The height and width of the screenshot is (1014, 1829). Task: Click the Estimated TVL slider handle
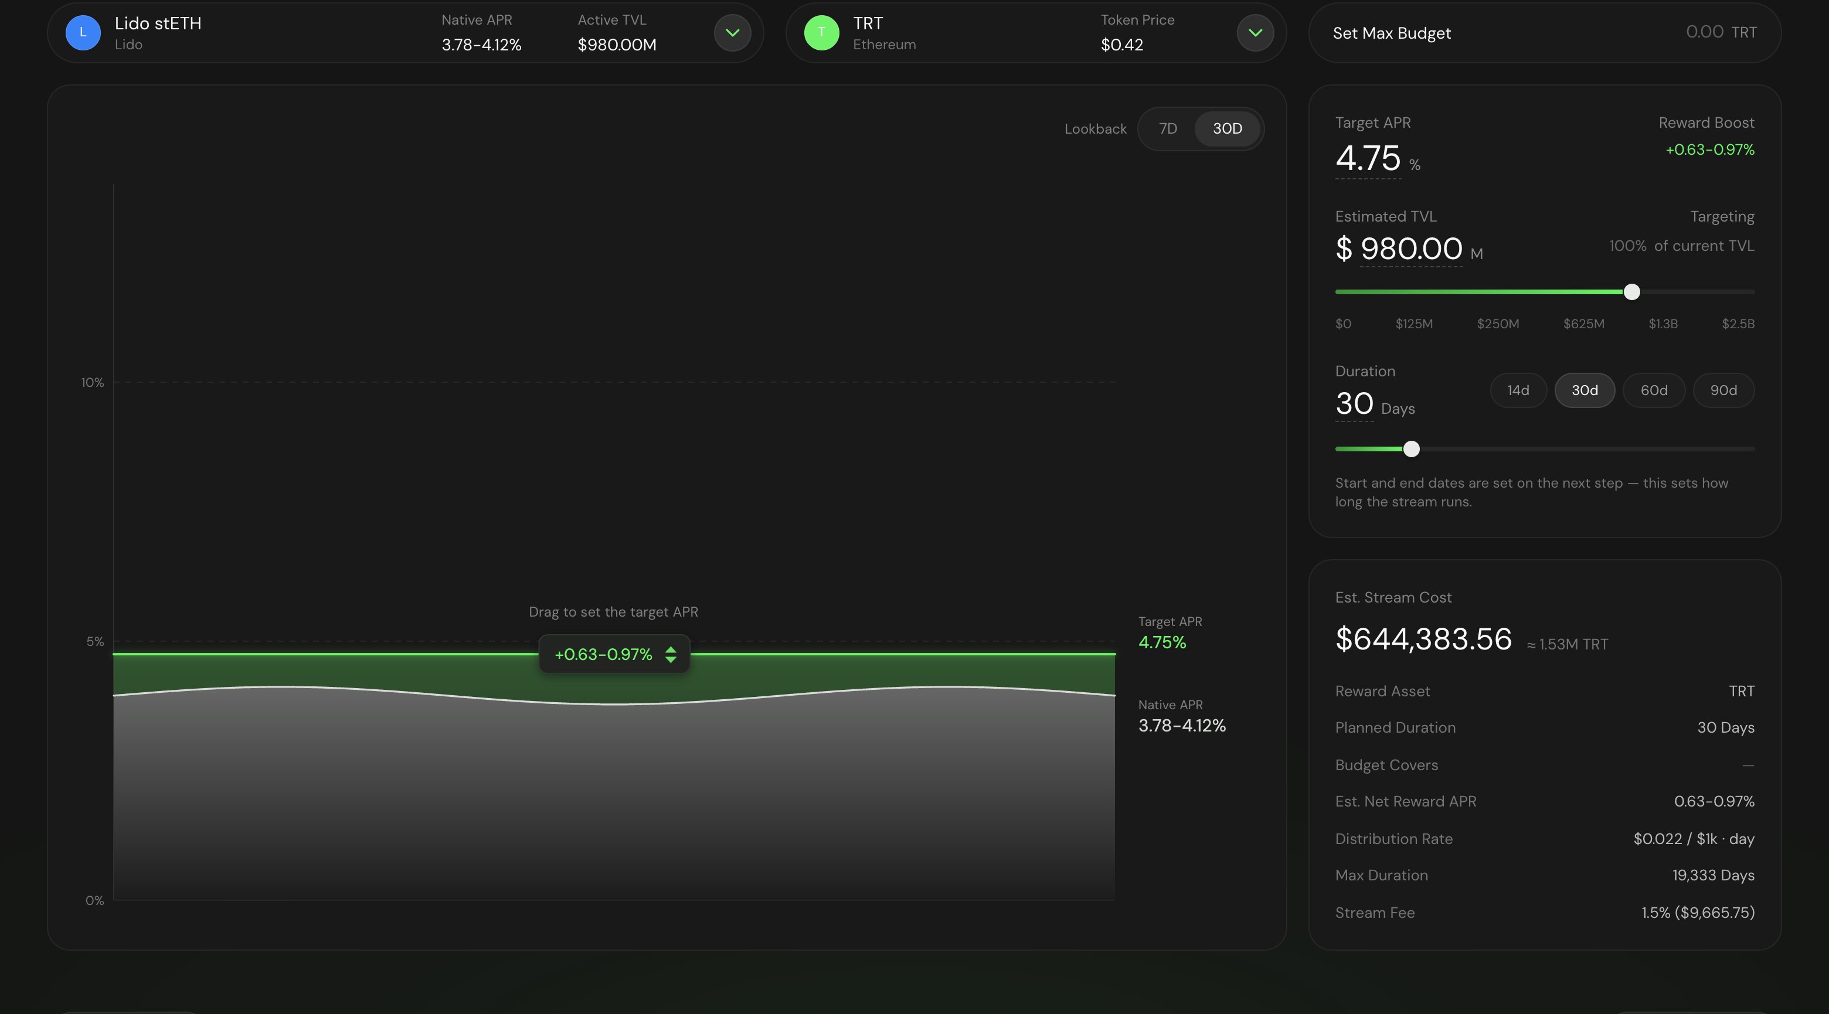coord(1631,292)
